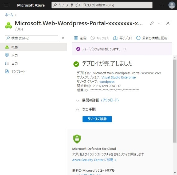
Task: Click the Defender for Cloud shield icon
Action: [77, 139]
